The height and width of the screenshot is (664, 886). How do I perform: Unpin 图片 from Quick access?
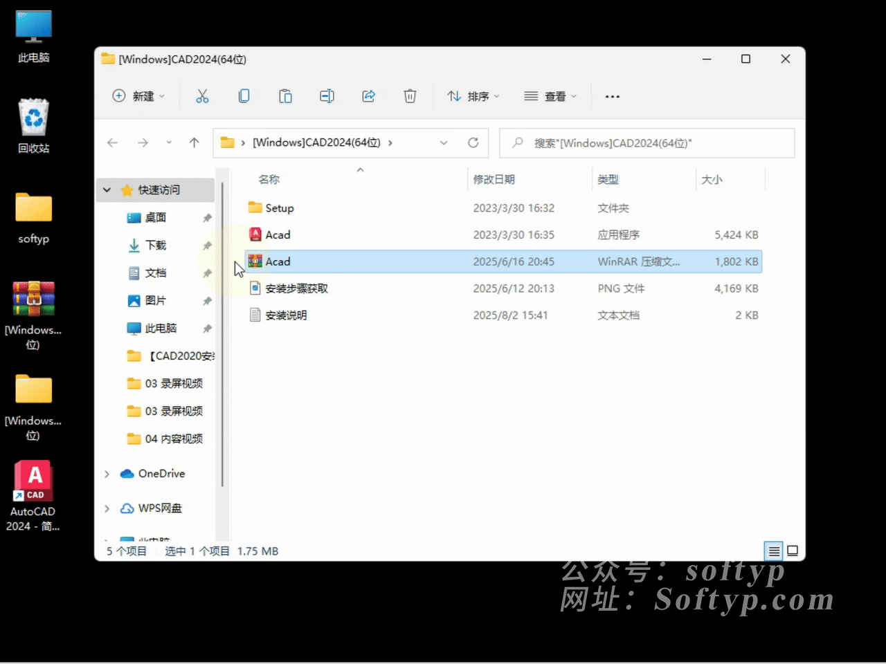click(207, 301)
